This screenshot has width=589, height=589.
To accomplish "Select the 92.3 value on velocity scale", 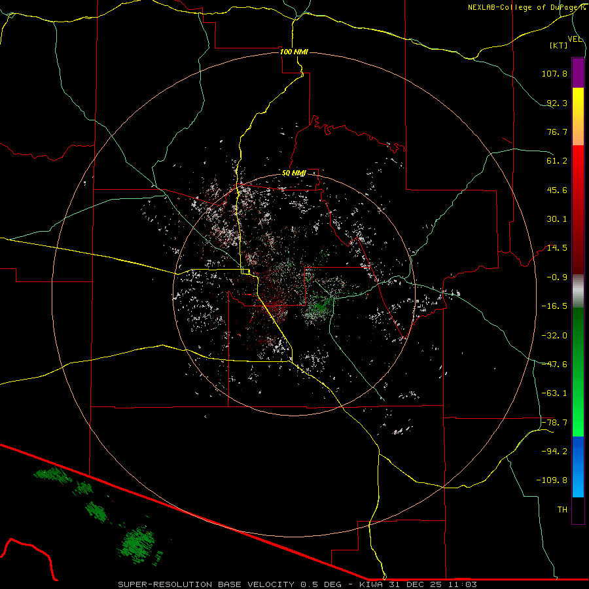I will tap(557, 103).
